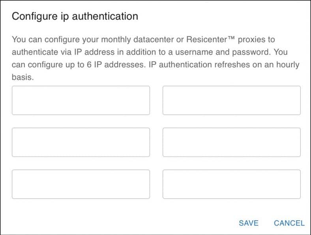Activate the right IP field in the middle row
The width and height of the screenshot is (311, 235).
(x=231, y=142)
